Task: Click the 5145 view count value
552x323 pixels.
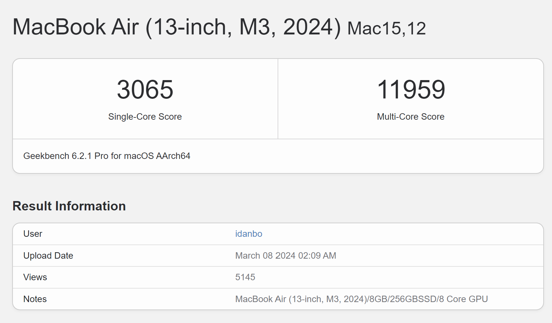Action: [245, 277]
